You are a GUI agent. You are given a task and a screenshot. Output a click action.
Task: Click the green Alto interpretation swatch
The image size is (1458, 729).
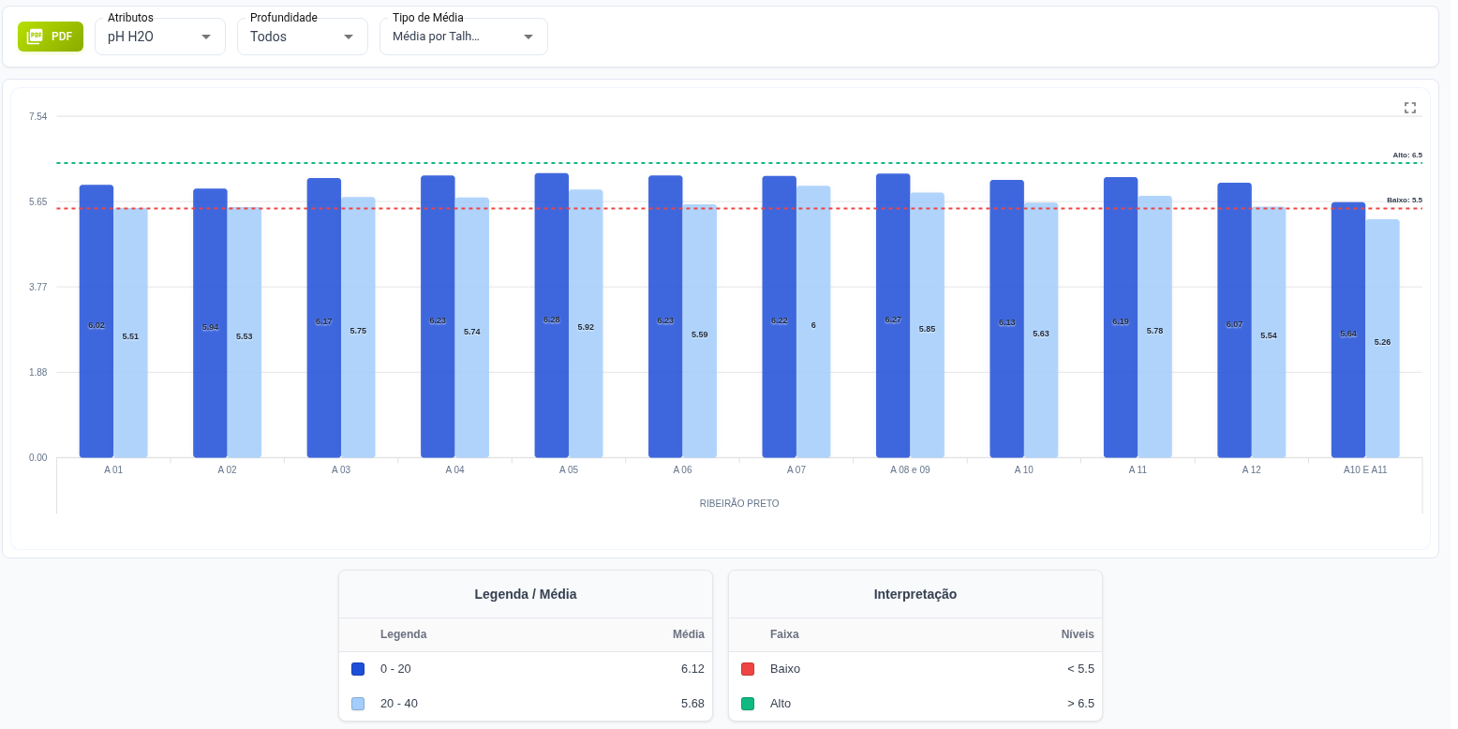[x=748, y=704]
